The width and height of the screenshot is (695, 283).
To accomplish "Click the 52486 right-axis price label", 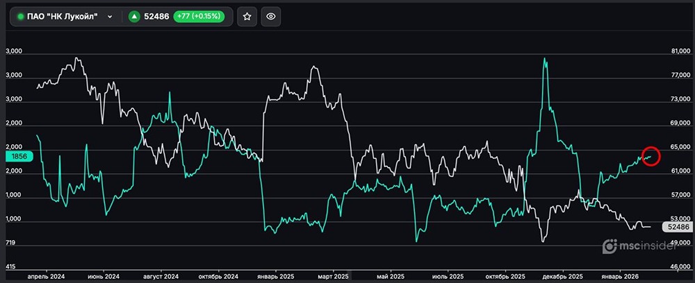I will 678,227.
